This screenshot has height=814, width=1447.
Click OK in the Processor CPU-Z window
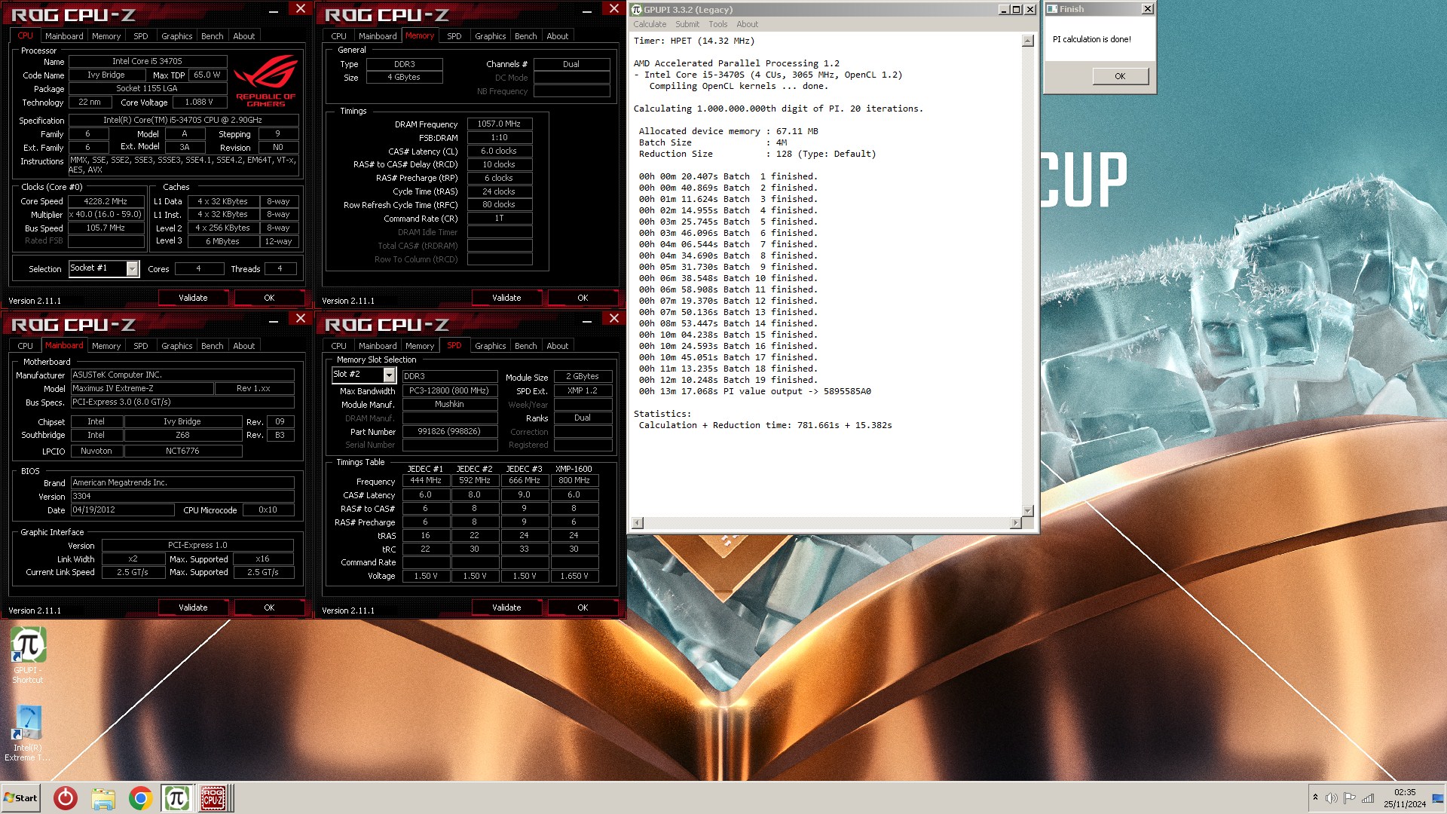(x=269, y=298)
